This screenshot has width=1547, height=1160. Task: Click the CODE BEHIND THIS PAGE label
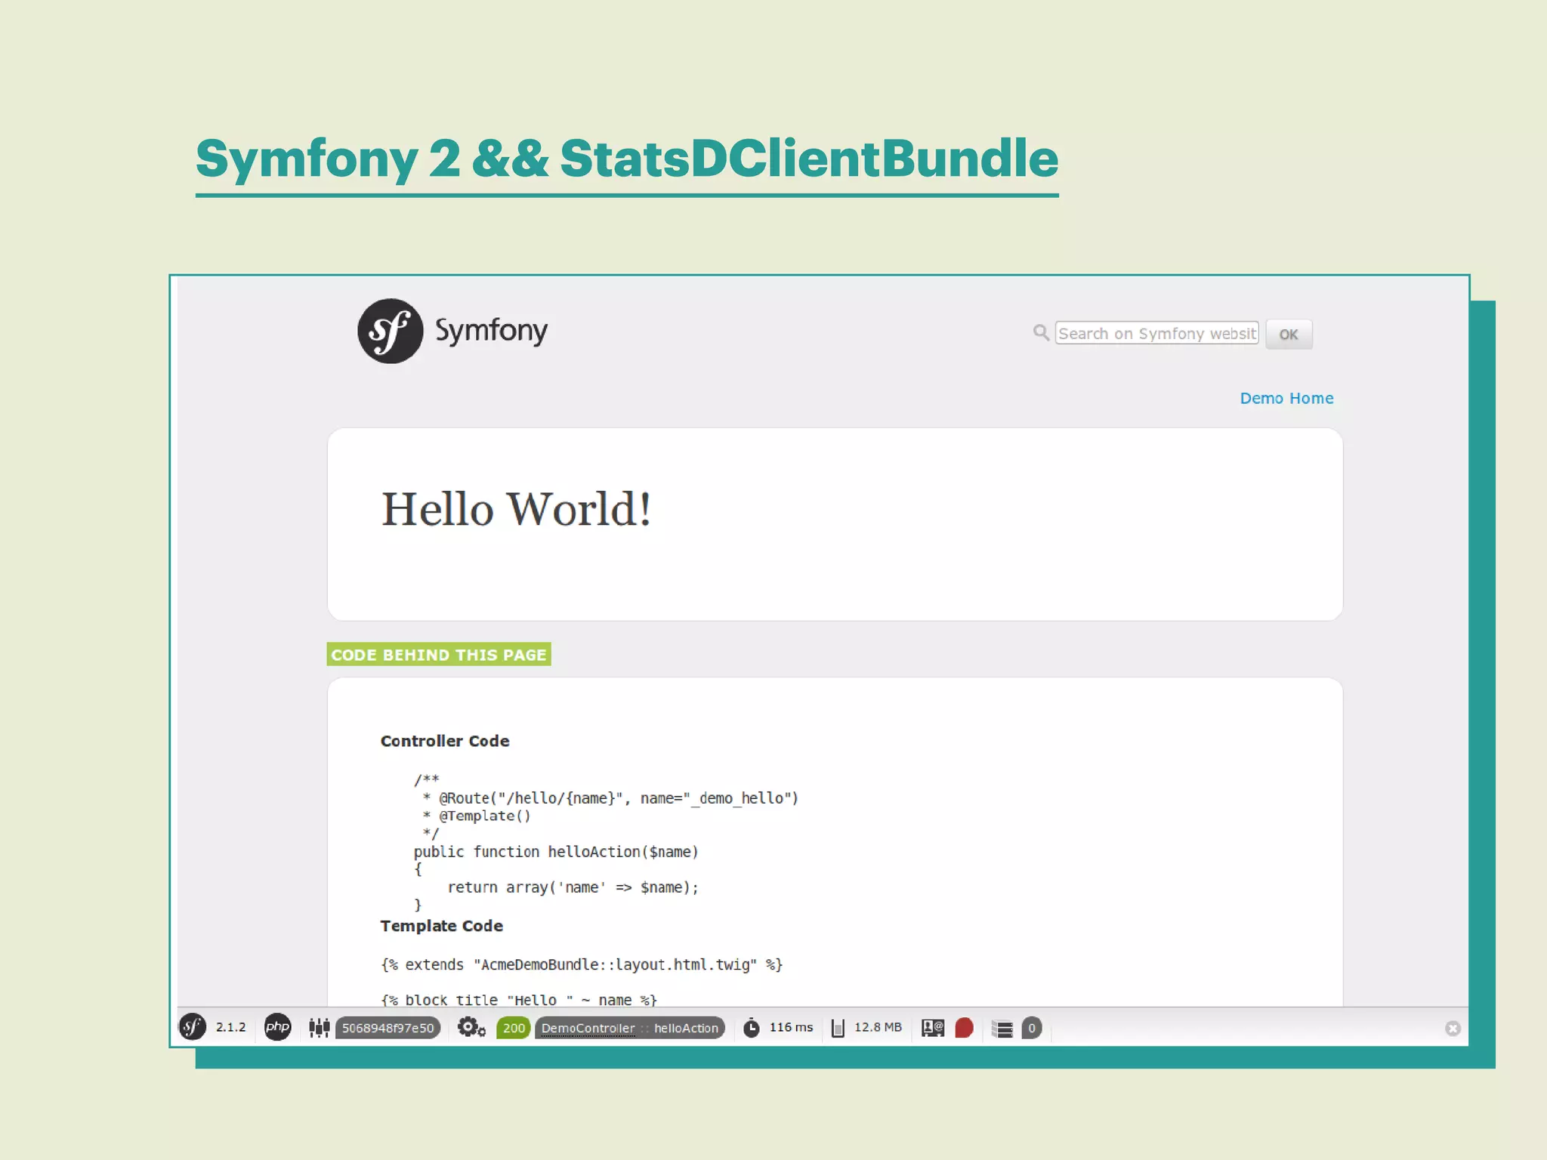[439, 654]
